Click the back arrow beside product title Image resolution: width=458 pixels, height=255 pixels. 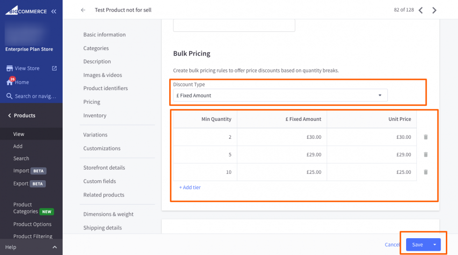tap(83, 10)
